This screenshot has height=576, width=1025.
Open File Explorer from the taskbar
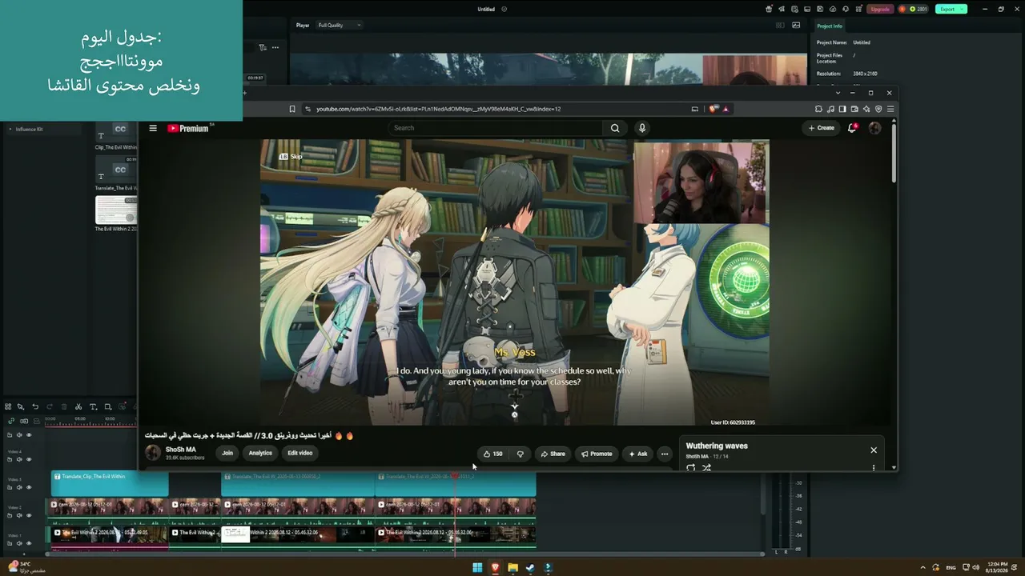click(512, 568)
